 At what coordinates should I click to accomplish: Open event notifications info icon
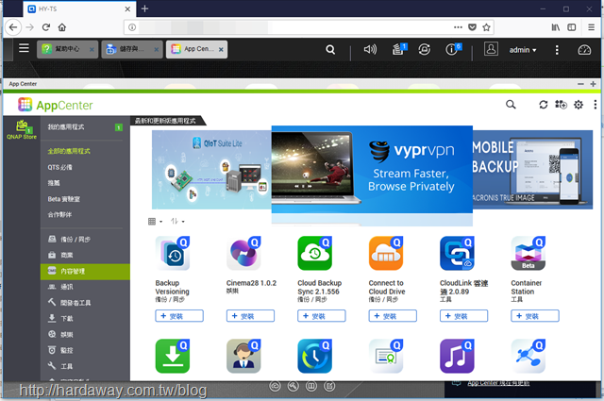[x=453, y=49]
